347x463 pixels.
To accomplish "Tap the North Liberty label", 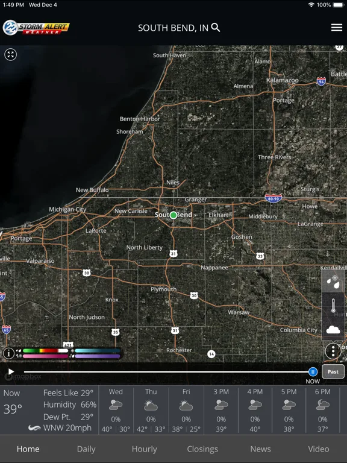I will click(x=145, y=247).
